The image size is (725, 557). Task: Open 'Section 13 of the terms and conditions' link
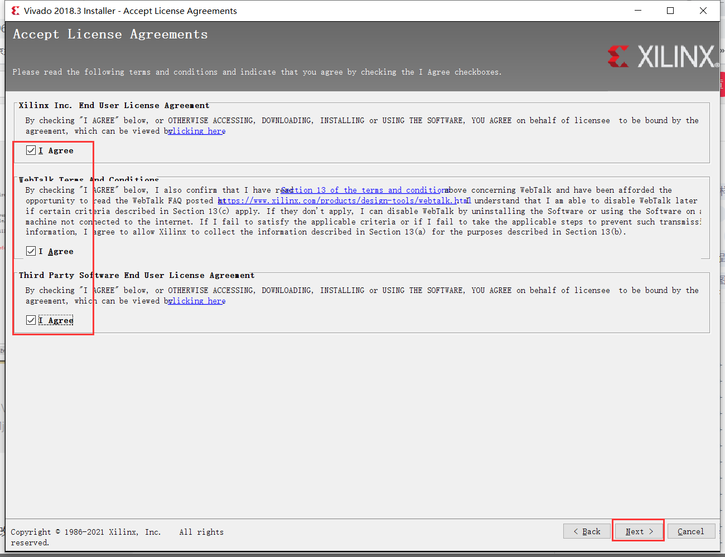click(365, 190)
